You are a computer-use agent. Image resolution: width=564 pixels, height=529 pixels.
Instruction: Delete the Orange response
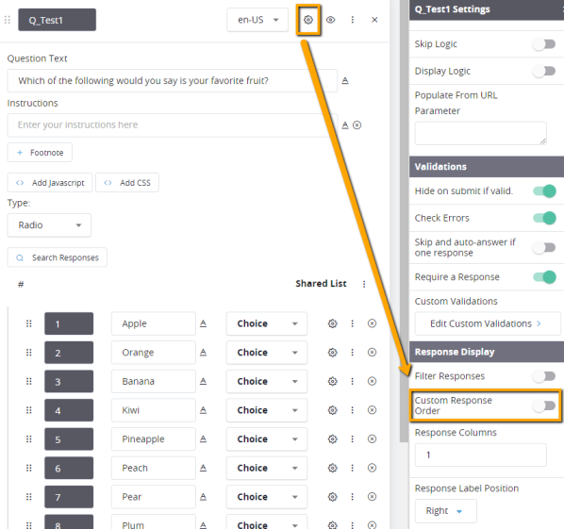click(372, 353)
